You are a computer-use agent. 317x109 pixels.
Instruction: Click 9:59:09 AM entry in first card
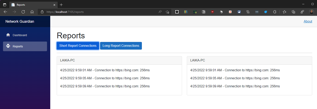[105, 86]
